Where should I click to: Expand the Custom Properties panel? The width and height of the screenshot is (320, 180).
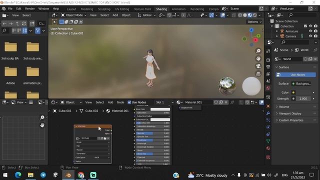tap(291, 120)
